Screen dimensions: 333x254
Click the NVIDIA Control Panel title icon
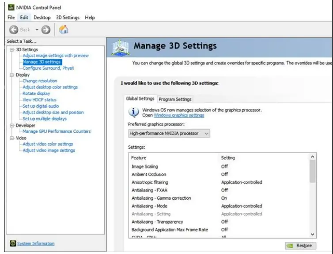click(x=11, y=7)
